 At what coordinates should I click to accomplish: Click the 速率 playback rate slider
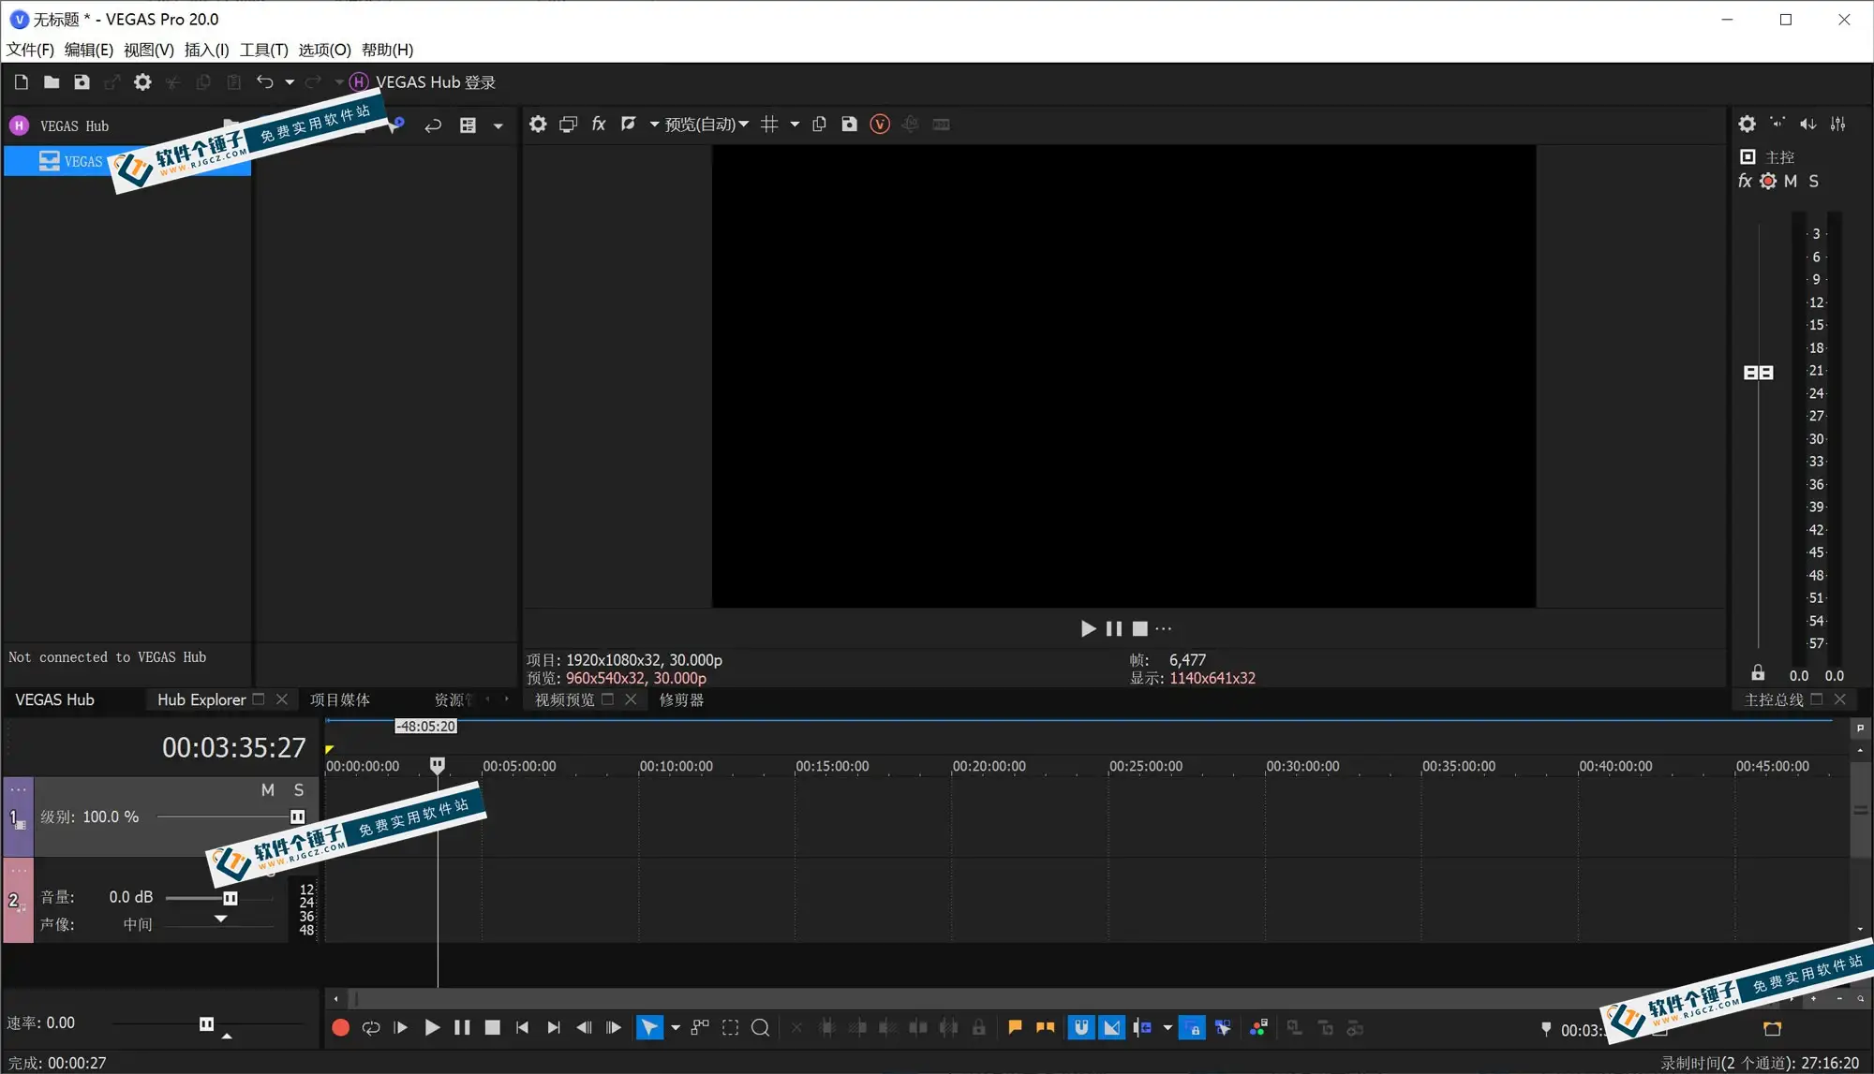click(206, 1023)
